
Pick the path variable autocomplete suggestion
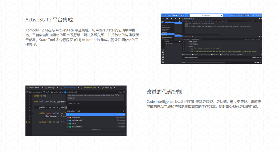[x=96, y=123]
